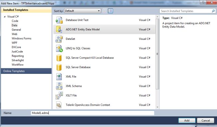Screen dimensions: 217x127
Task: Click the Add button
Action: tap(187, 121)
